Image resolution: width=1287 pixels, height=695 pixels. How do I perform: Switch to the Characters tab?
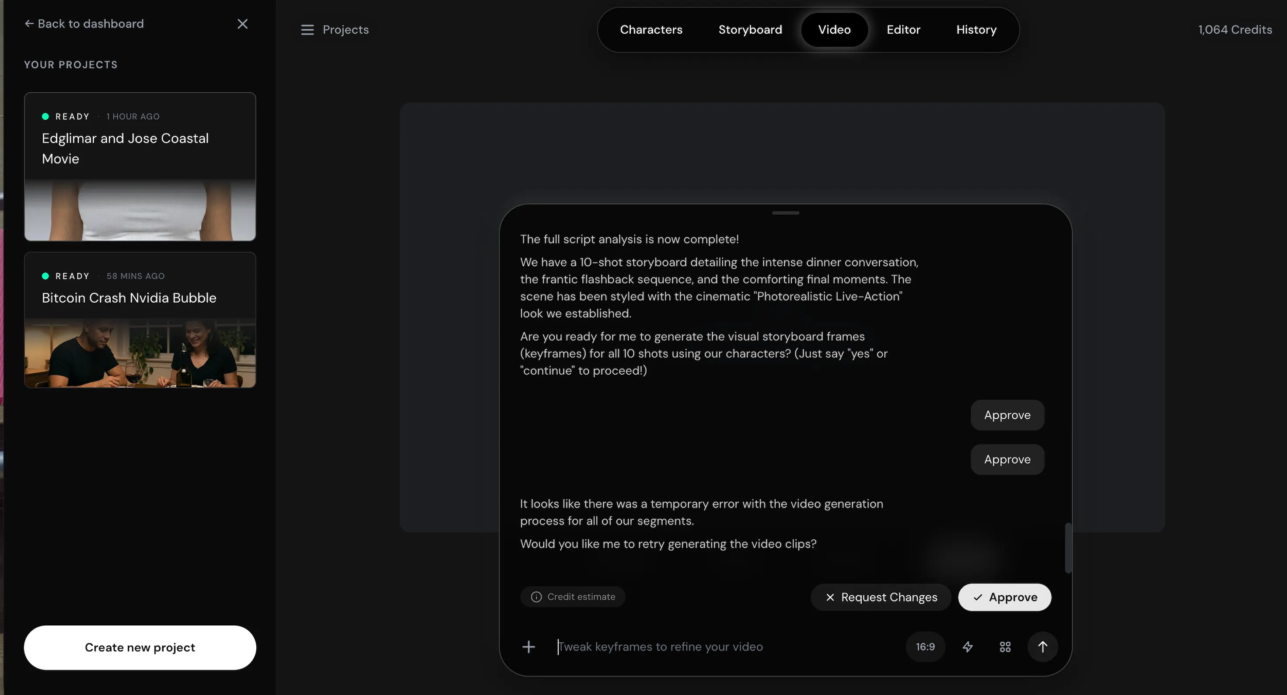coord(650,30)
